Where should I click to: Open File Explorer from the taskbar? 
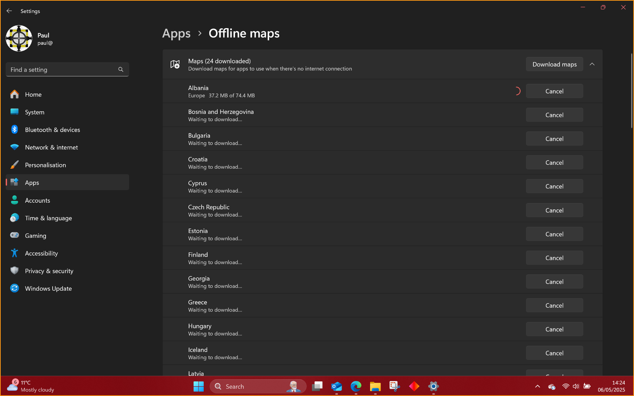coord(375,386)
